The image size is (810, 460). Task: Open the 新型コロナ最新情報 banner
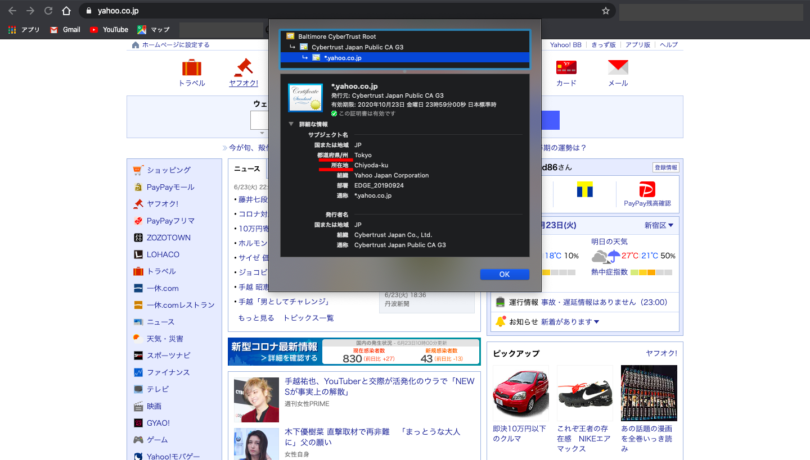pos(354,352)
